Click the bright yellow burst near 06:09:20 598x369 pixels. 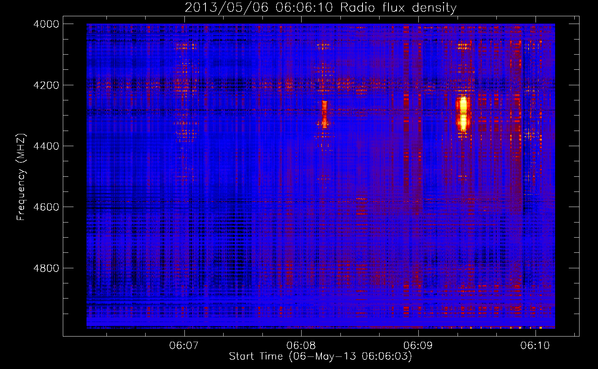(463, 113)
